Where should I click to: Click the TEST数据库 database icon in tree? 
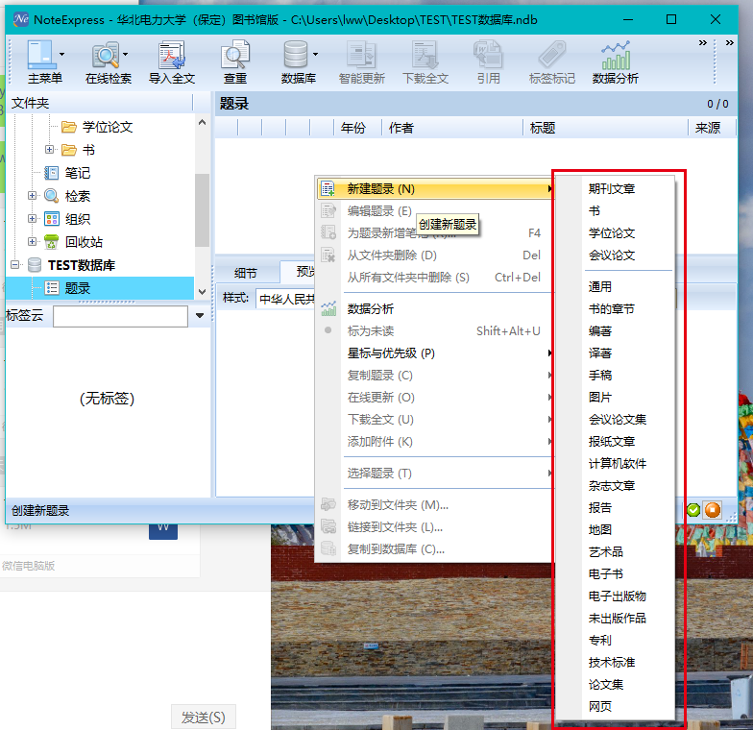click(x=35, y=265)
